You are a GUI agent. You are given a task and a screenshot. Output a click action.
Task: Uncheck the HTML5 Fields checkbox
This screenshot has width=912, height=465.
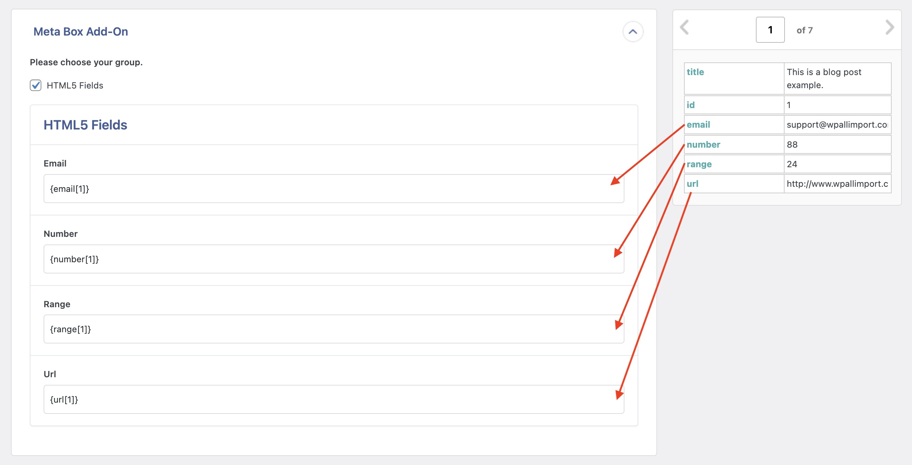[x=36, y=86]
